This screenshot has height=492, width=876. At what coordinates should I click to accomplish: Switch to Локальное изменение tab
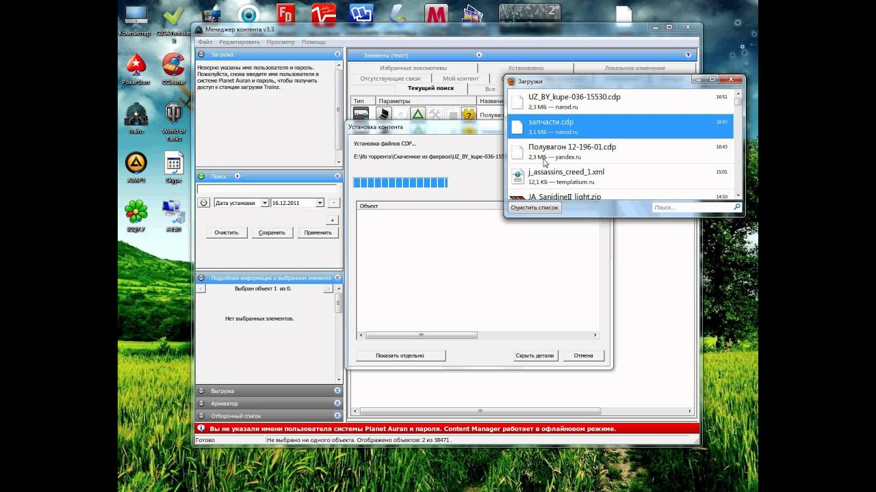634,68
